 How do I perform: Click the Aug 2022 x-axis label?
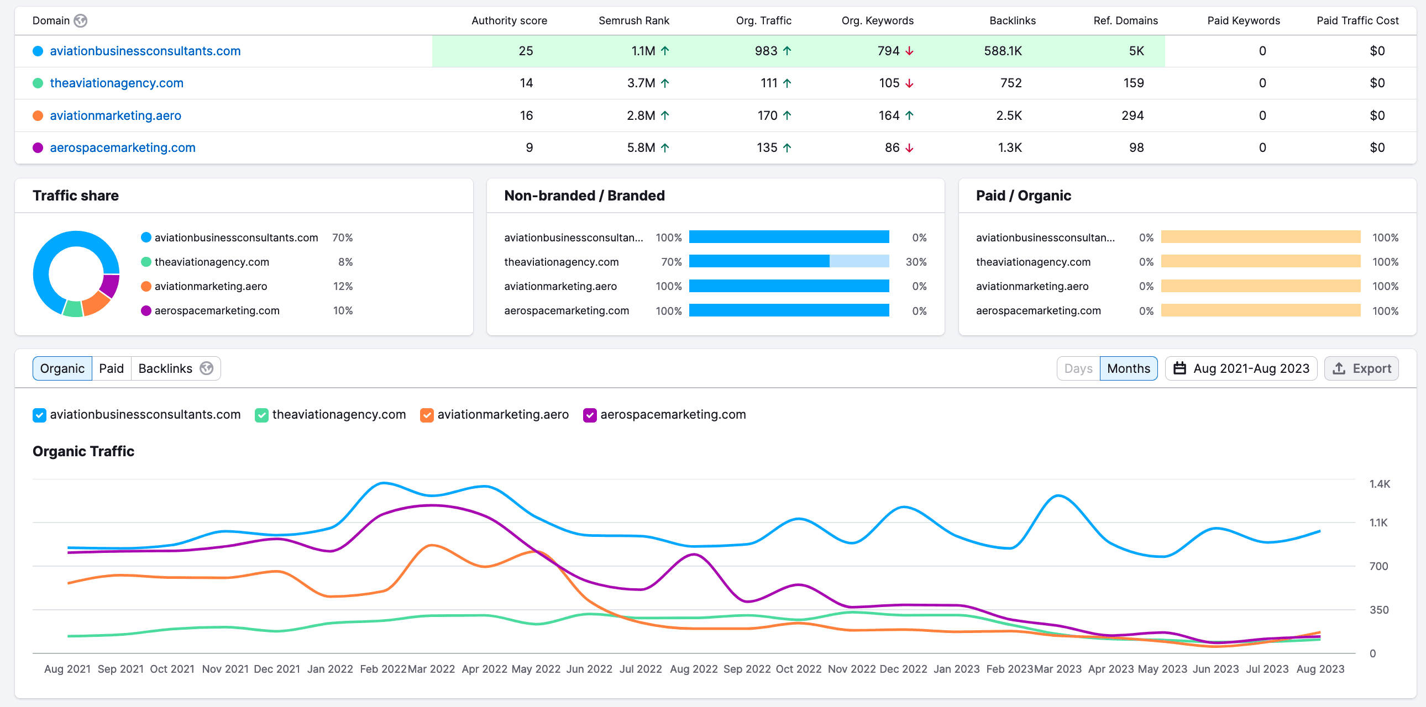(x=694, y=669)
